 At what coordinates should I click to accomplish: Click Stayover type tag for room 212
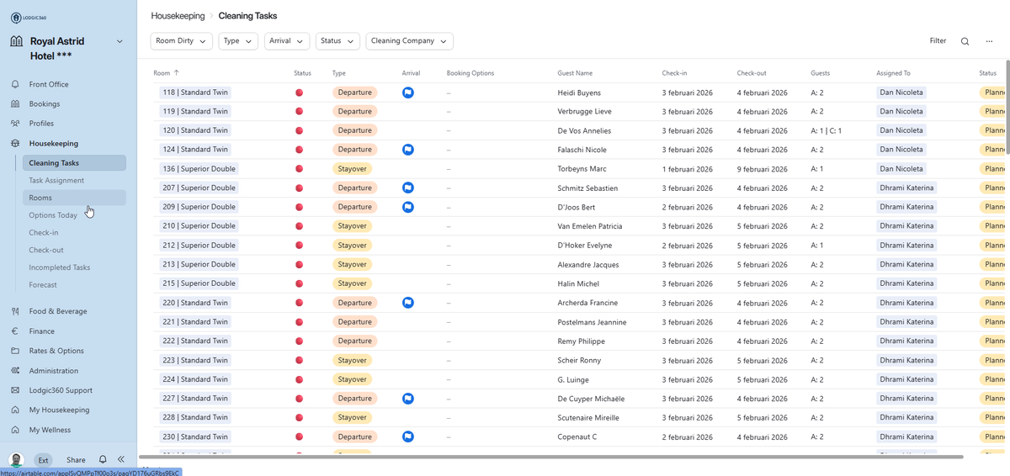[x=353, y=246]
